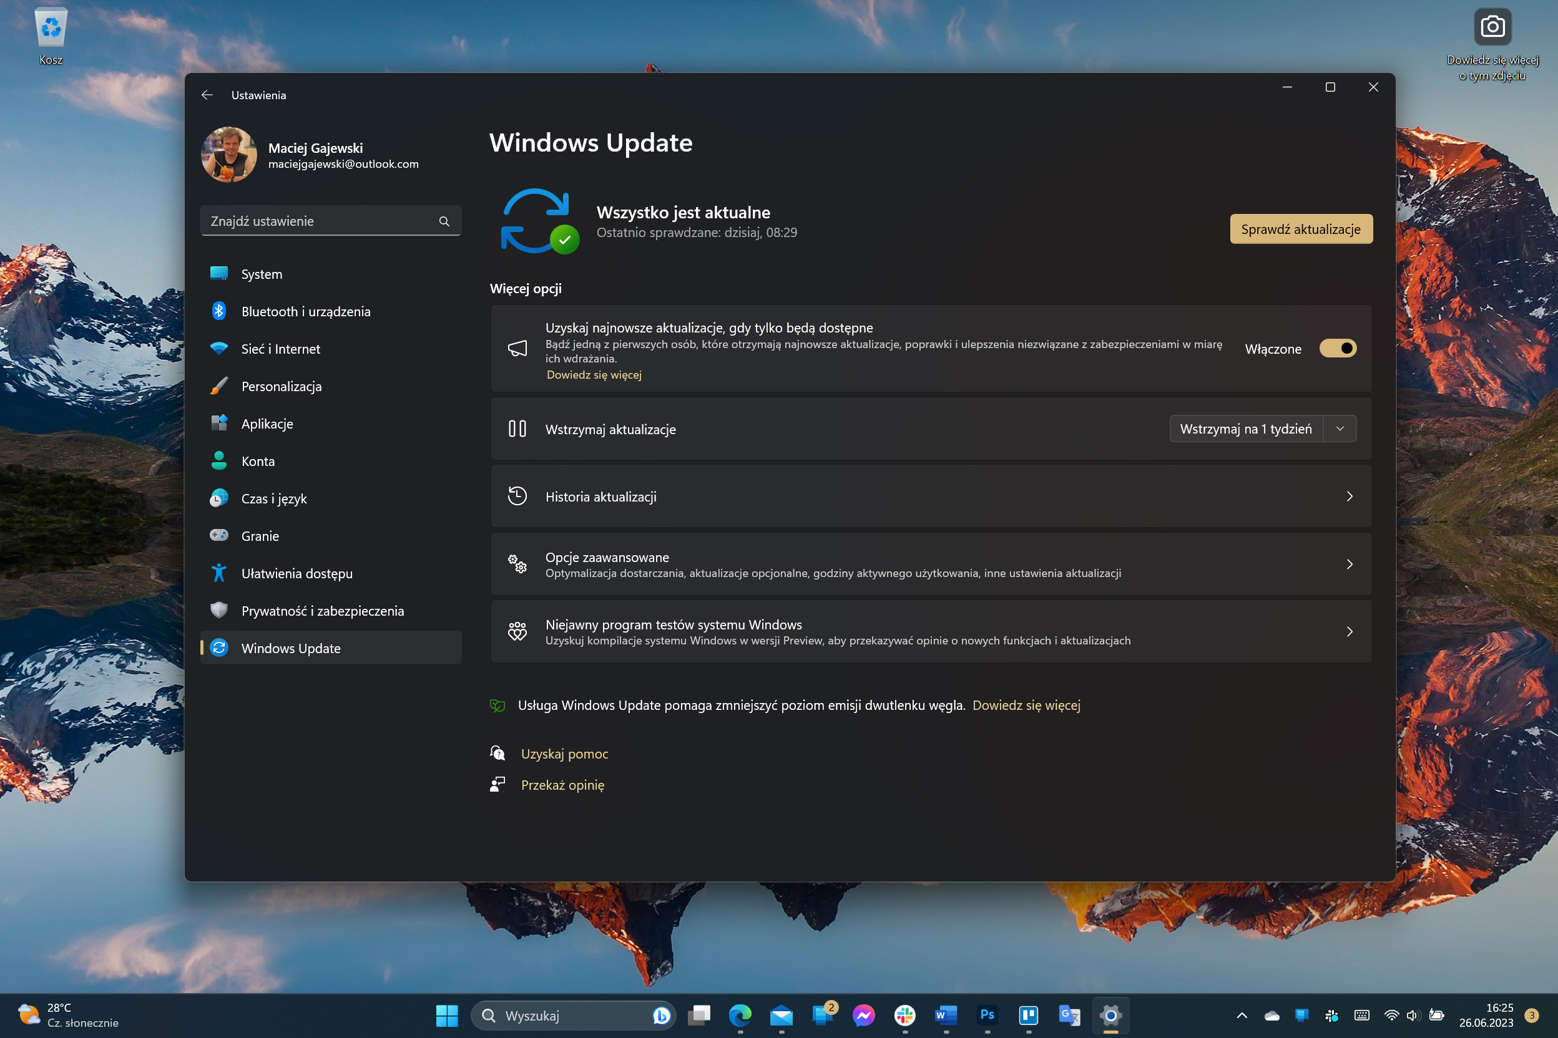1558x1038 pixels.
Task: Open the Windows Start menu
Action: pyautogui.click(x=447, y=1015)
